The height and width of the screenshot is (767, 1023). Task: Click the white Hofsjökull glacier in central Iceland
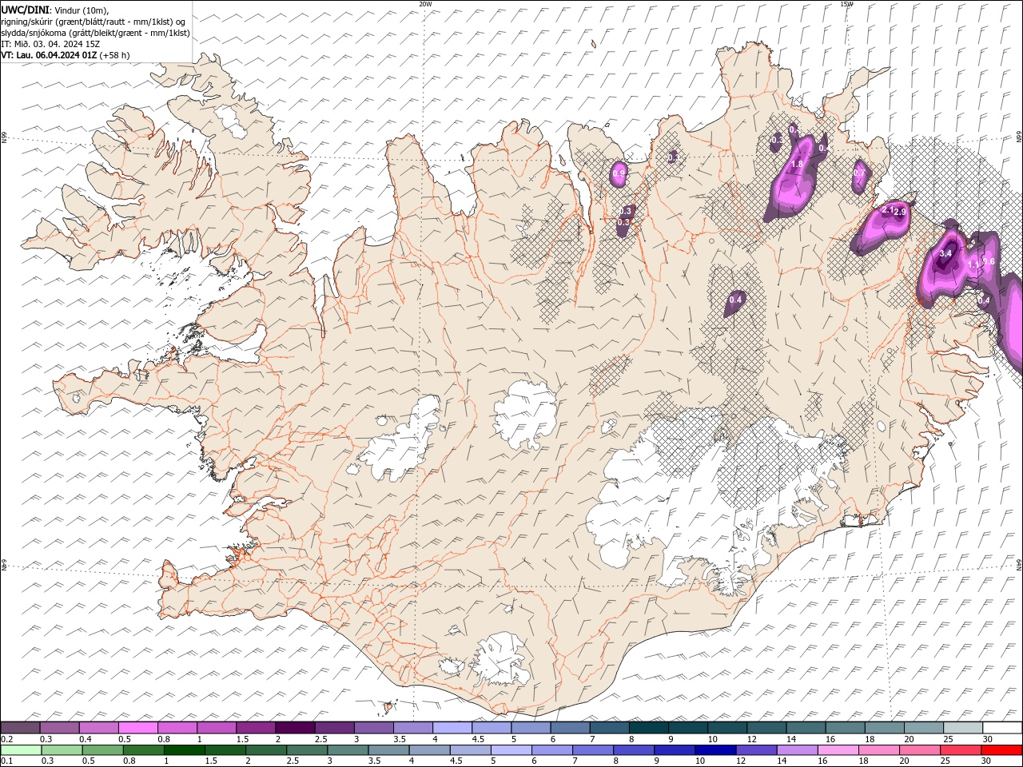pyautogui.click(x=525, y=414)
